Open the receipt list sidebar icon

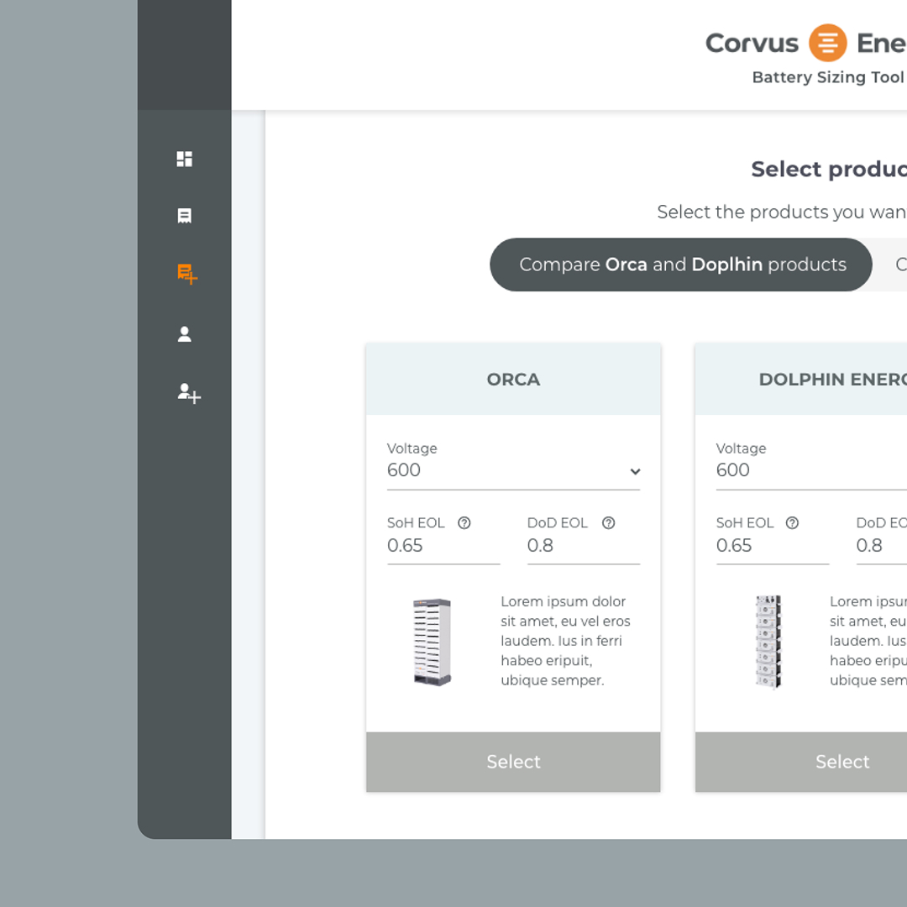coord(184,216)
